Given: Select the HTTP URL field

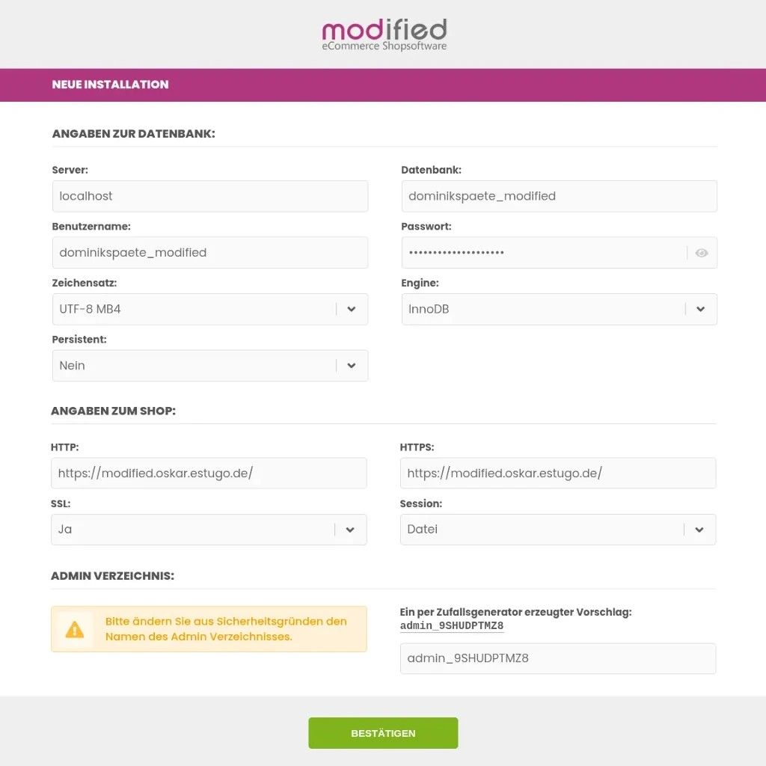Looking at the screenshot, I should pyautogui.click(x=209, y=474).
